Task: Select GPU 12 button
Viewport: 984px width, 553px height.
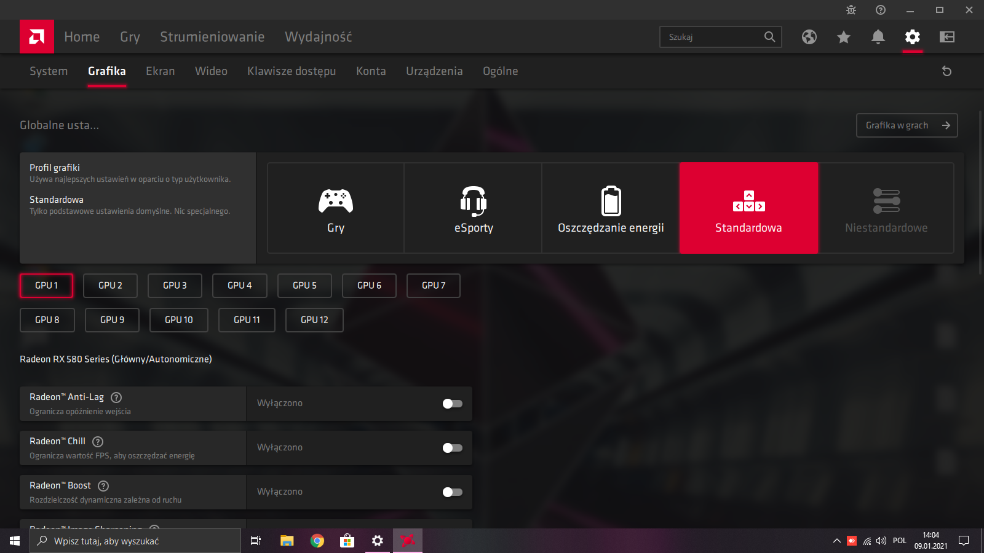Action: point(314,320)
